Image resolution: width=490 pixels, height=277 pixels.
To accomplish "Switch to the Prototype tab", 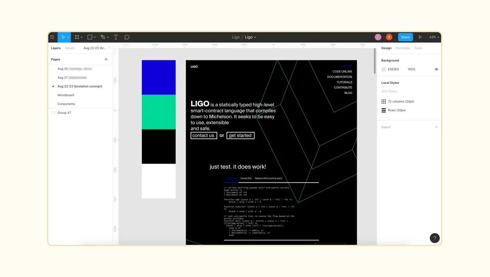I will coord(403,48).
